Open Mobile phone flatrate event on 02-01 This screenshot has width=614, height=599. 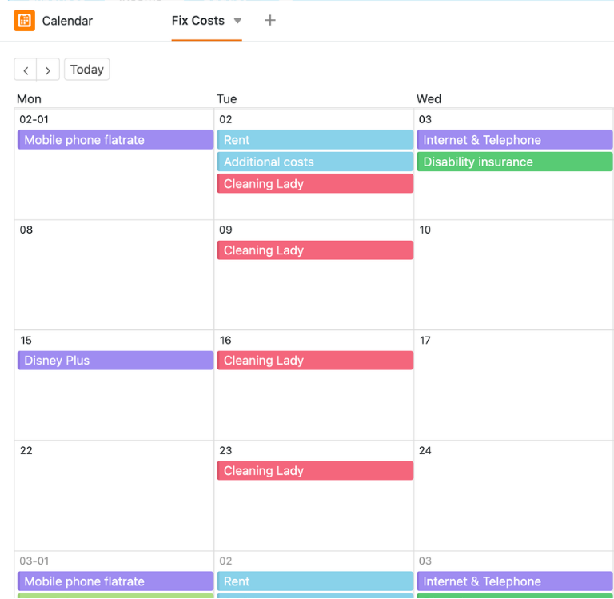point(115,140)
